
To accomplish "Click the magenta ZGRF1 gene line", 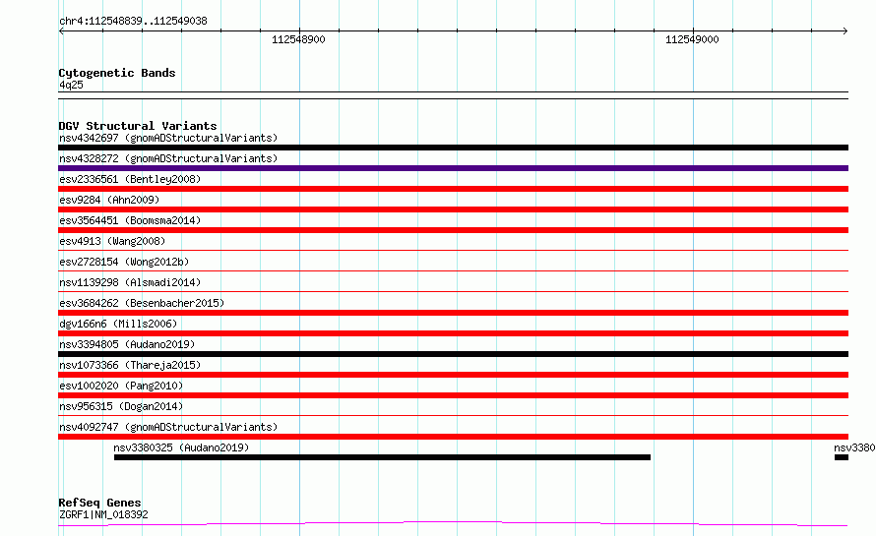I will pos(453,523).
